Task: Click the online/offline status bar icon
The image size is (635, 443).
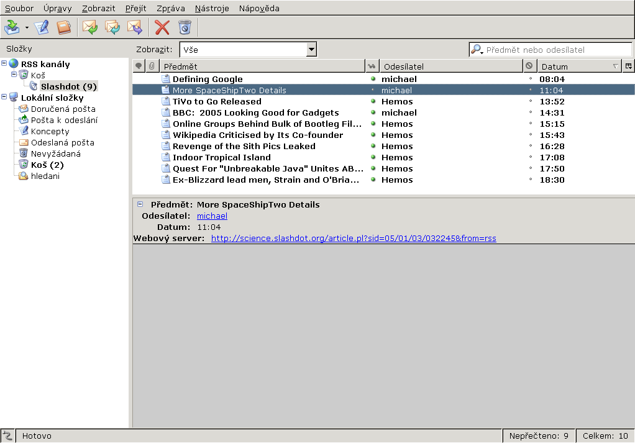Action: (7, 436)
